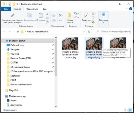Open the YouTube folder in sidebar
Image resolution: width=134 pixels, height=113 pixels.
(x=28, y=54)
